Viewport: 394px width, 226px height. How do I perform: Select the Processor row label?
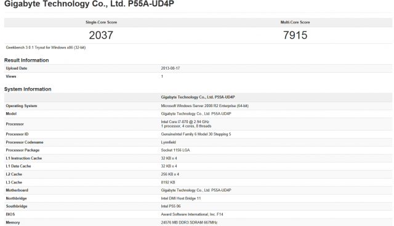(15, 124)
